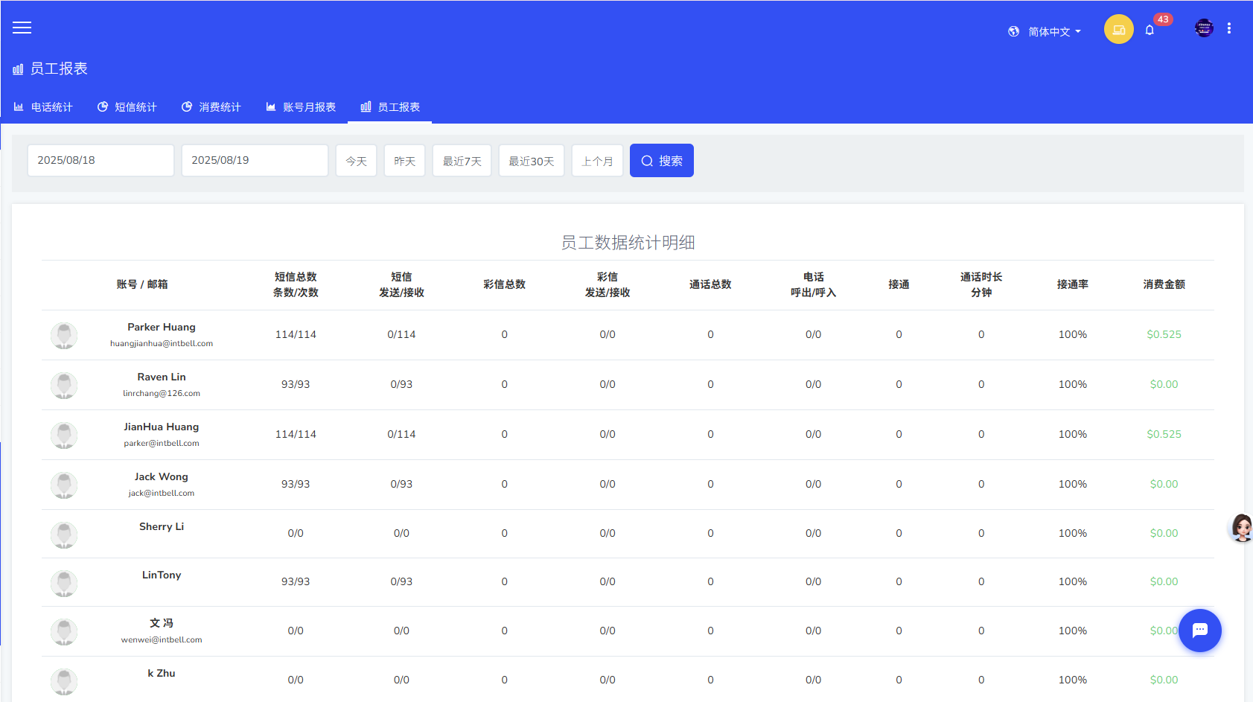Switch to the 短信统计 tab
Viewport: 1253px width, 702px height.
[127, 107]
